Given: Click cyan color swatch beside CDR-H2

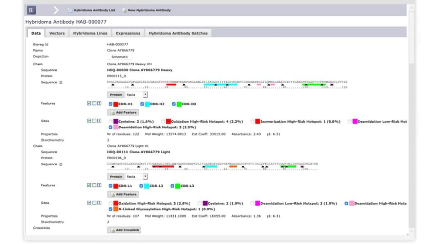Looking at the screenshot, I should tap(147, 104).
